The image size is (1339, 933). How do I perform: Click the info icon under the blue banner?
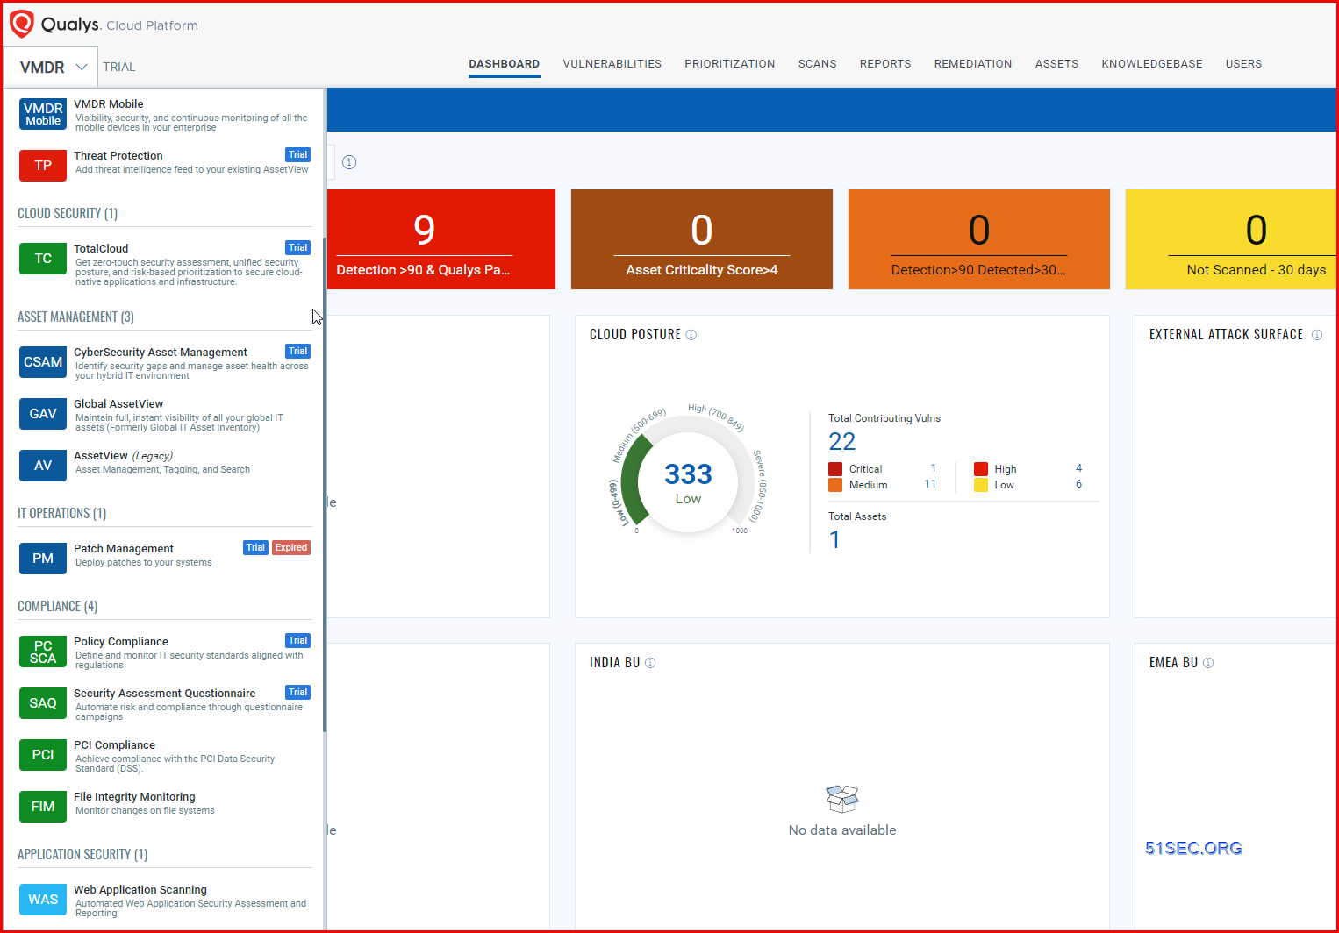pyautogui.click(x=349, y=162)
